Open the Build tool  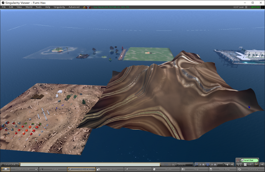166,169
